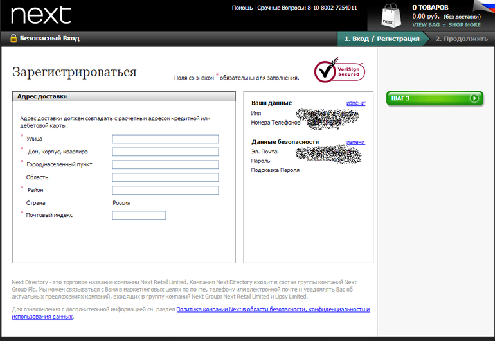Focus the Улица input field

[165, 139]
